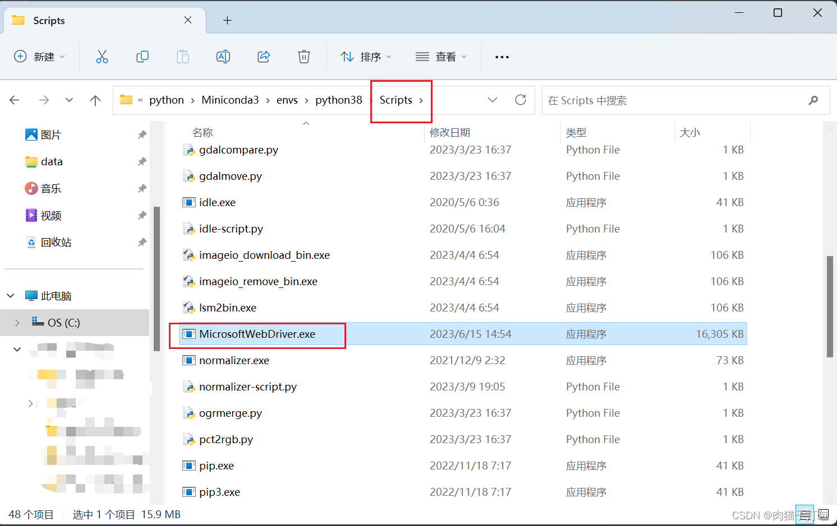
Task: Select pct2rgb.py file
Action: point(226,439)
